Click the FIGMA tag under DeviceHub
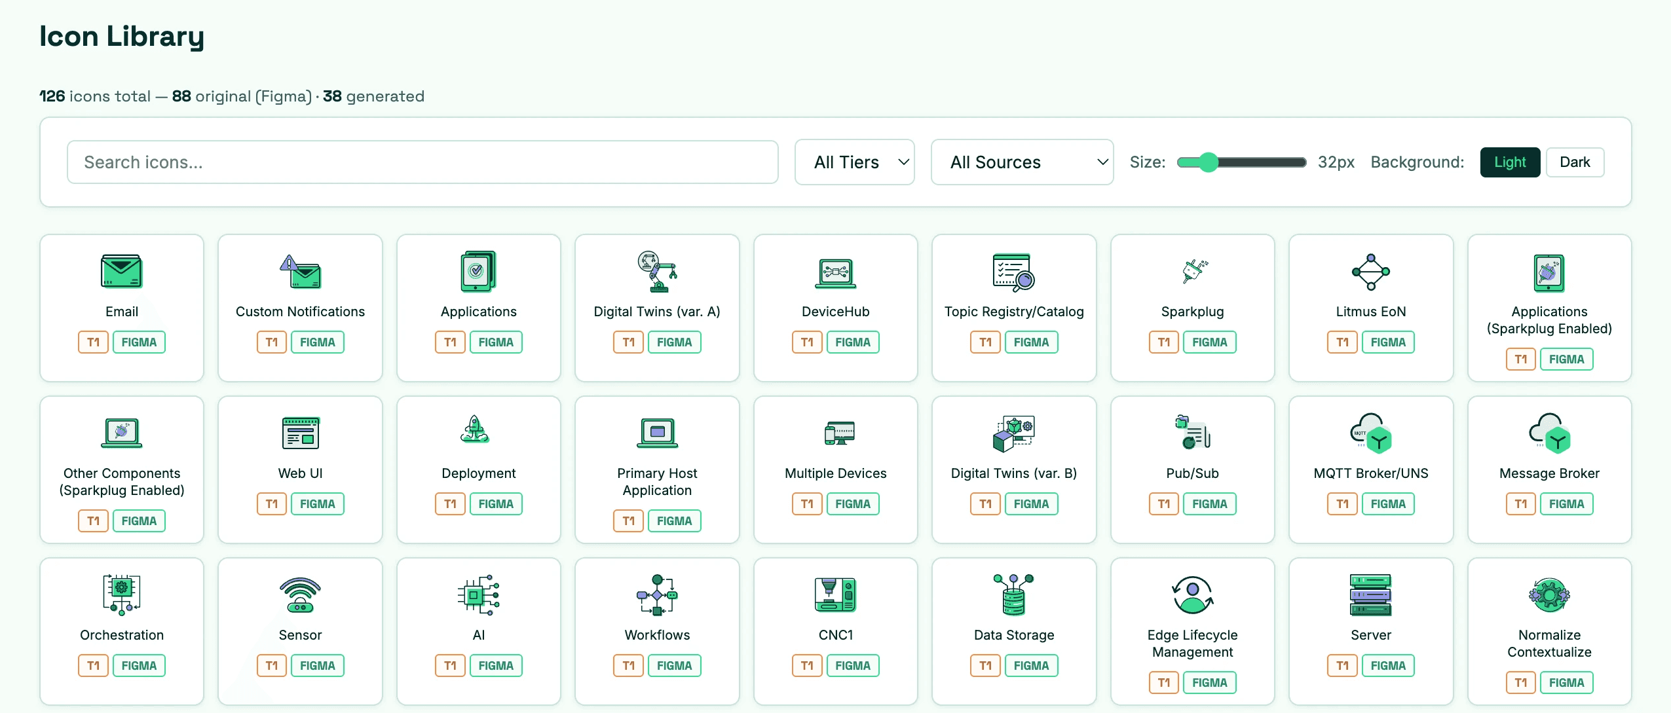 click(x=852, y=342)
